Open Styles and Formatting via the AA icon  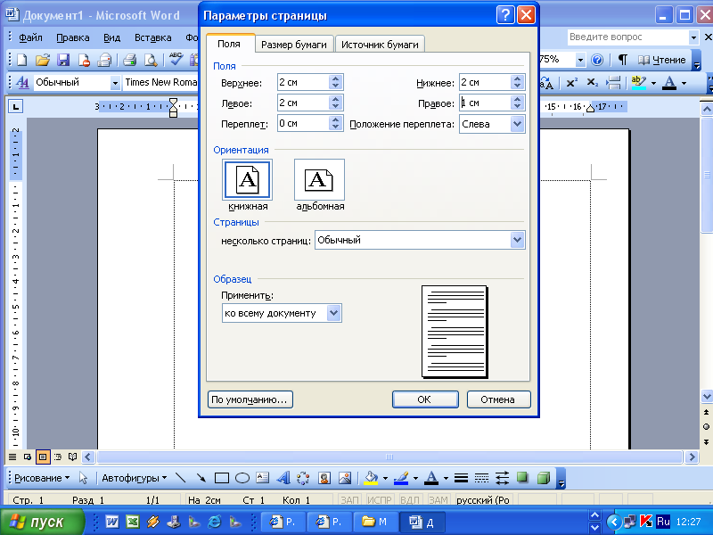[x=21, y=82]
